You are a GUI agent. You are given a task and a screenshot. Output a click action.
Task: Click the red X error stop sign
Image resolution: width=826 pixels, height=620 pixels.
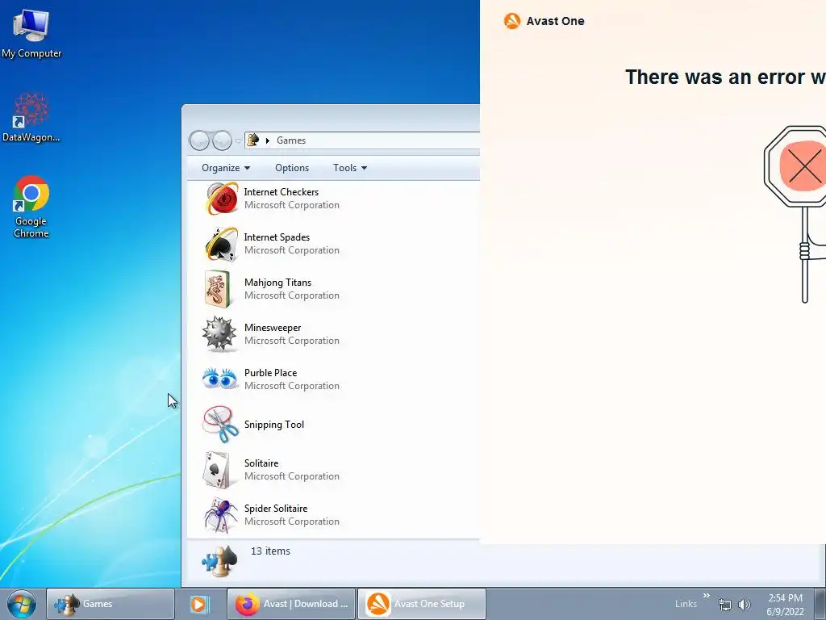point(795,165)
